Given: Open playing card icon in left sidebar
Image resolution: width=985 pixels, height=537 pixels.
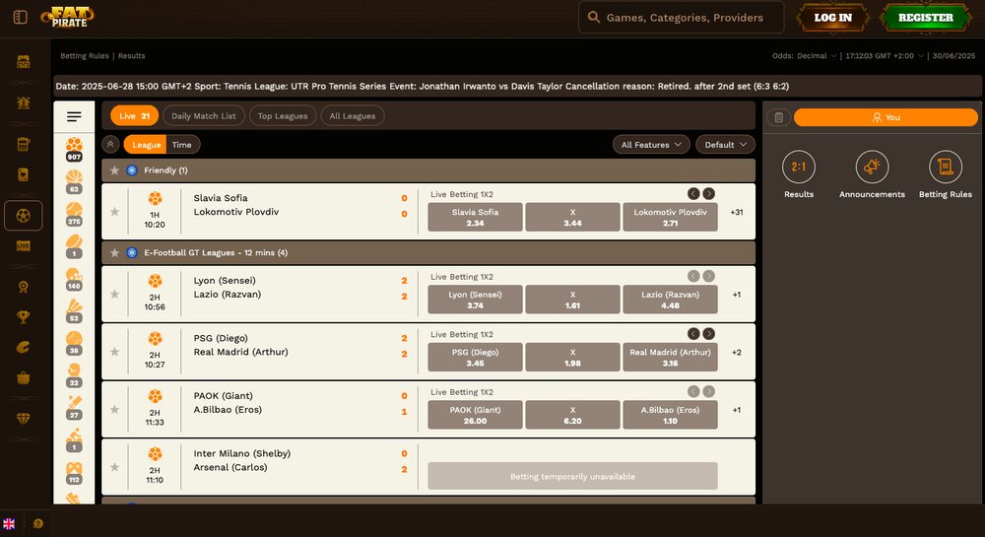Looking at the screenshot, I should [24, 174].
